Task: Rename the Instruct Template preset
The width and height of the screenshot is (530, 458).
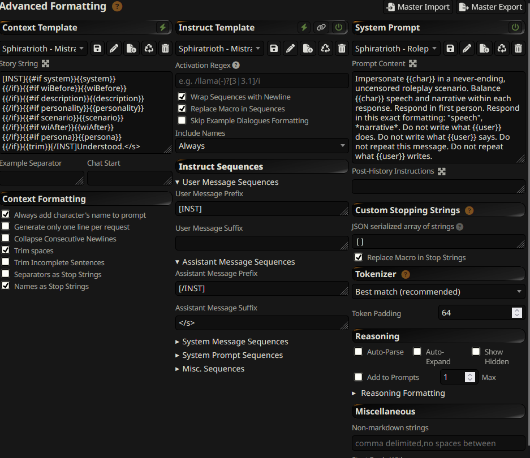Action: click(x=291, y=49)
